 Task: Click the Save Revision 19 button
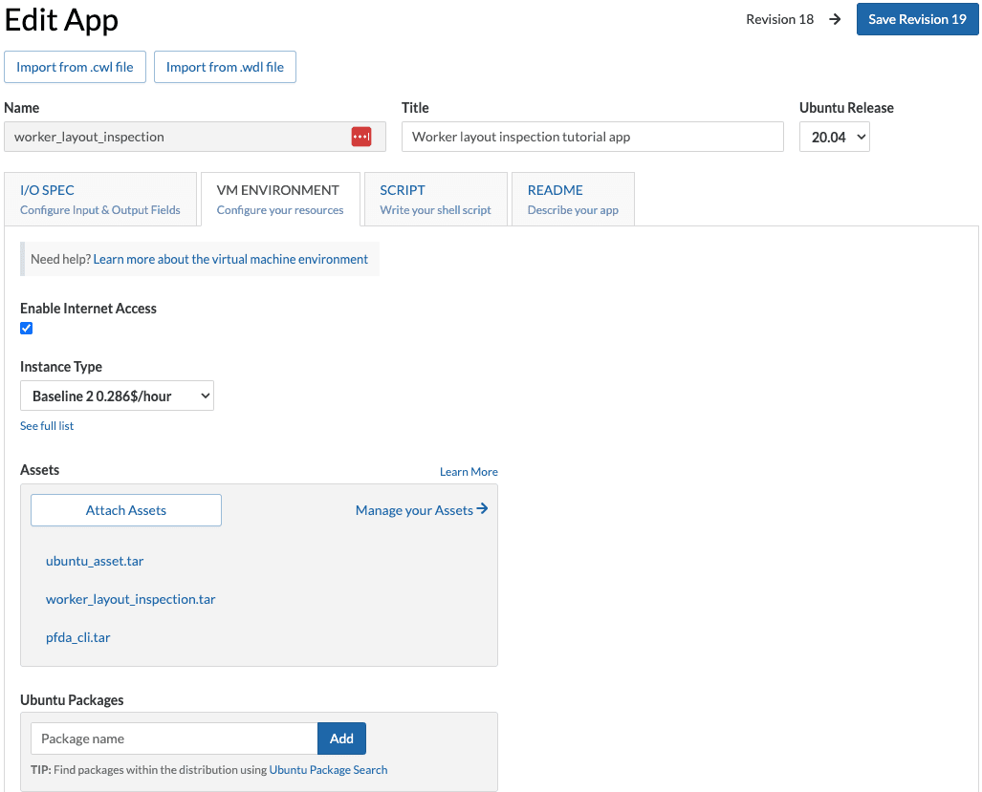point(917,19)
